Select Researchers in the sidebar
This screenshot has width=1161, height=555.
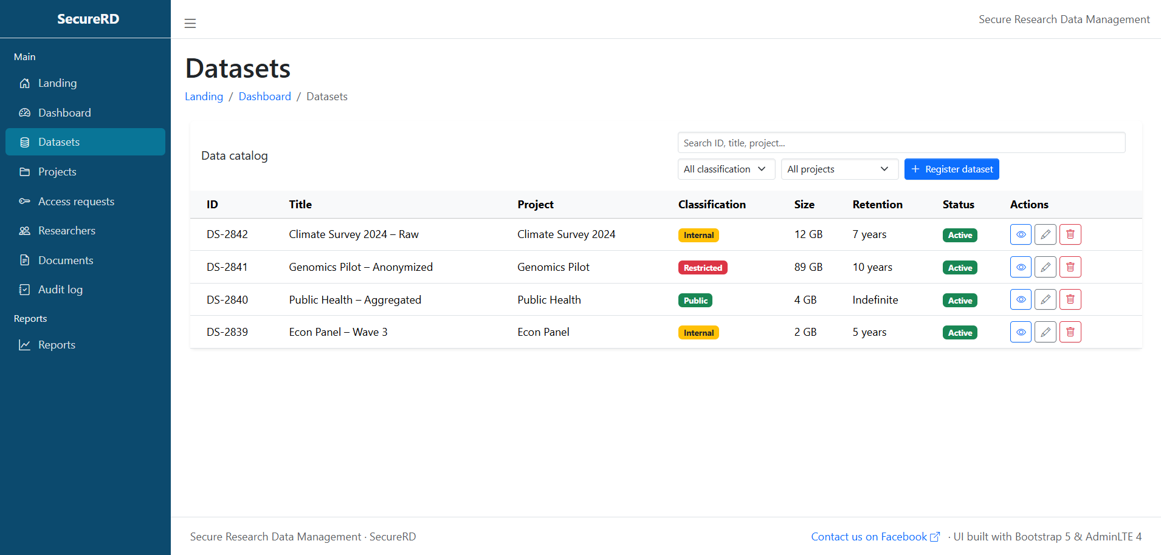[67, 230]
